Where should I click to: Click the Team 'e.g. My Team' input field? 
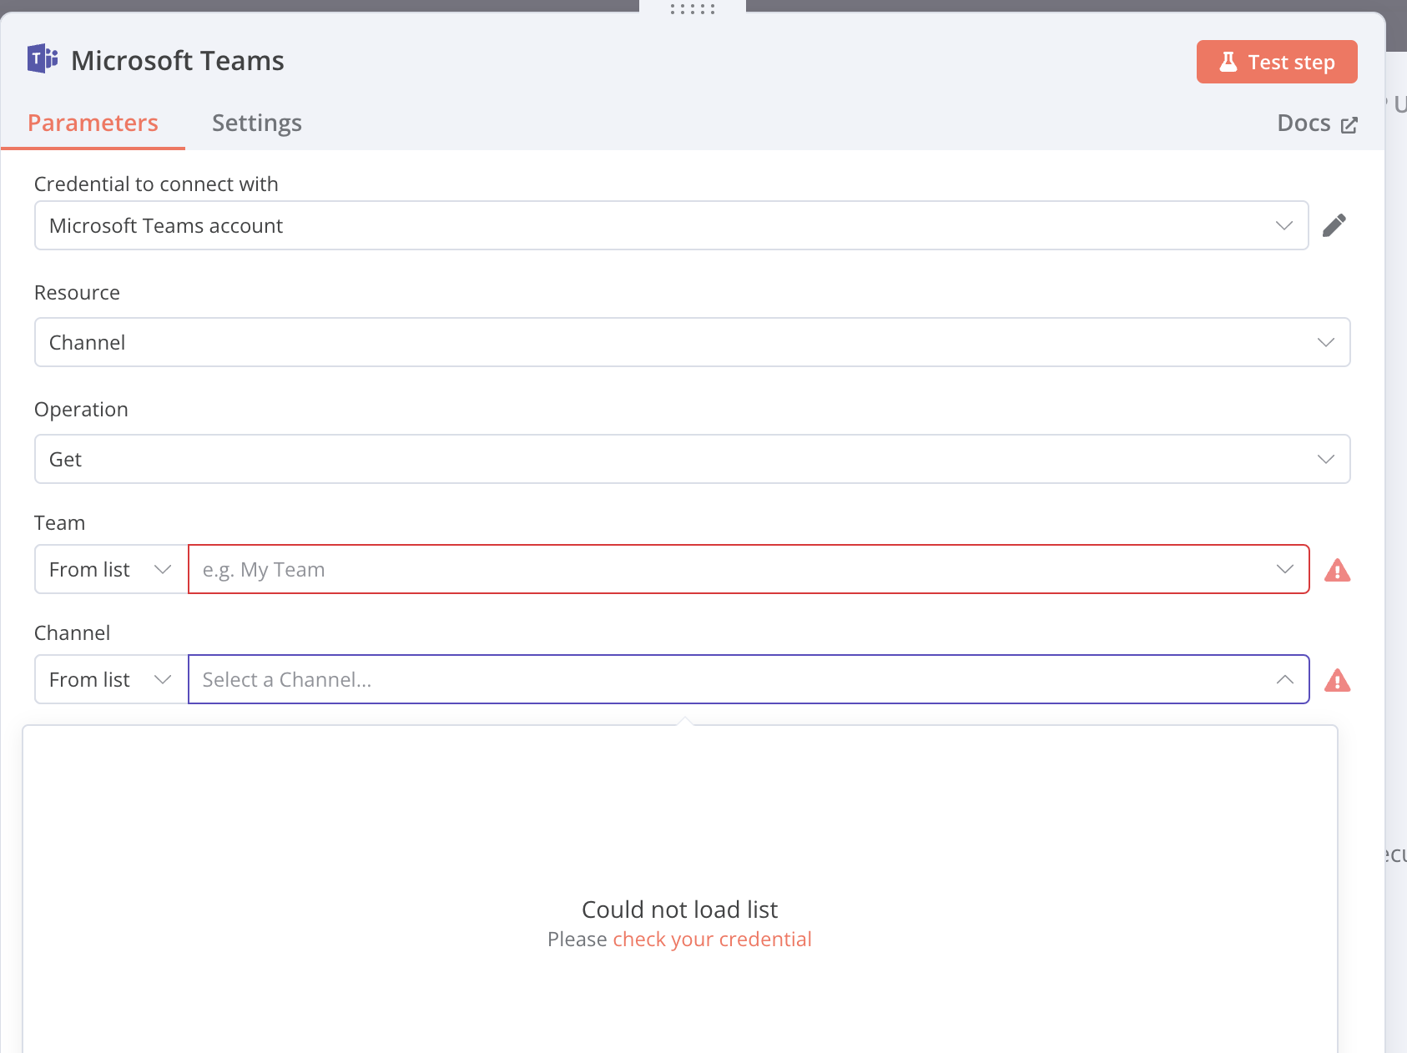[749, 569]
